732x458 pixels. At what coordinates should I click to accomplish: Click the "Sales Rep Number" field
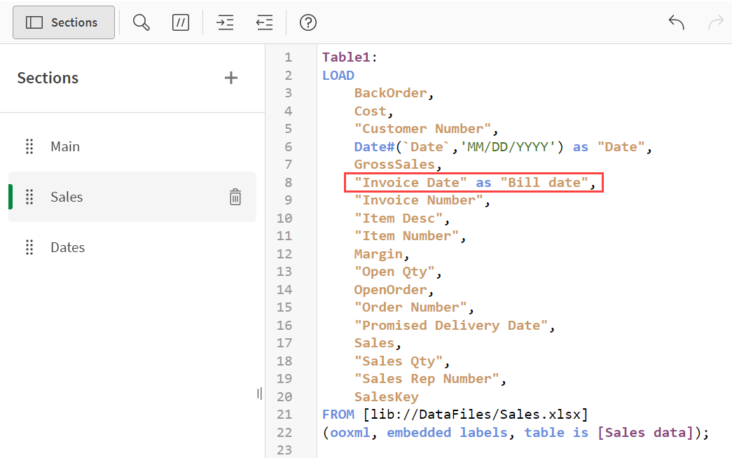(427, 379)
